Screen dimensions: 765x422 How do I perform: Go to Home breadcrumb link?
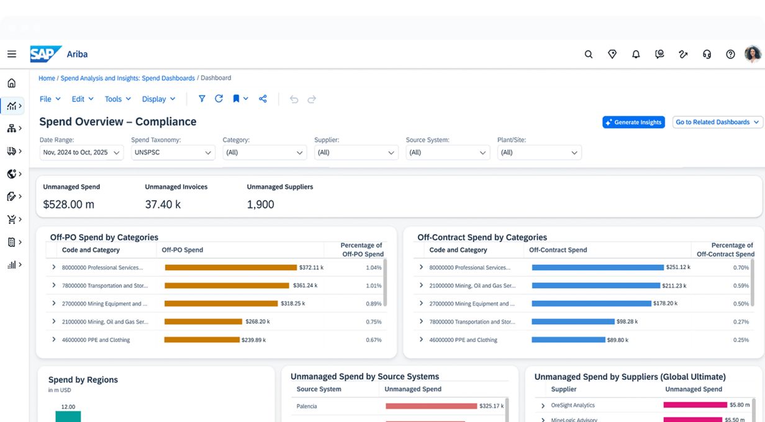[x=47, y=78]
